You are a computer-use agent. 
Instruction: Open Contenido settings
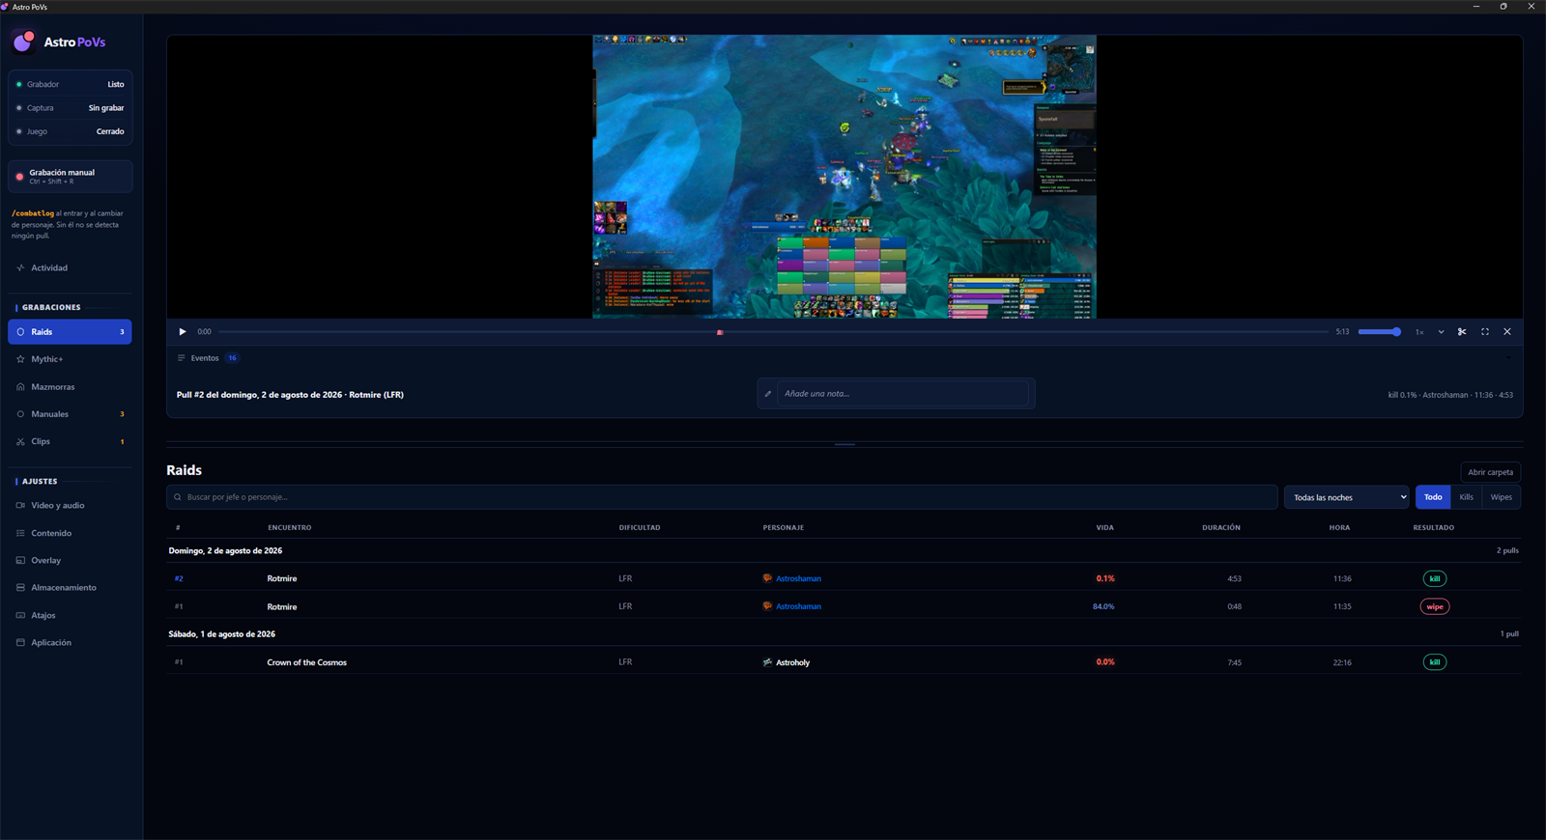(x=71, y=533)
